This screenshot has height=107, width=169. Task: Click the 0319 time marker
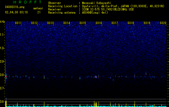pos(147,23)
